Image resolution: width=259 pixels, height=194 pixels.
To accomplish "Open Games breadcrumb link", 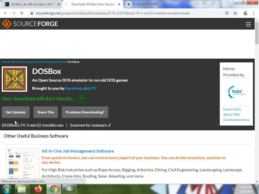I will pos(29,62).
